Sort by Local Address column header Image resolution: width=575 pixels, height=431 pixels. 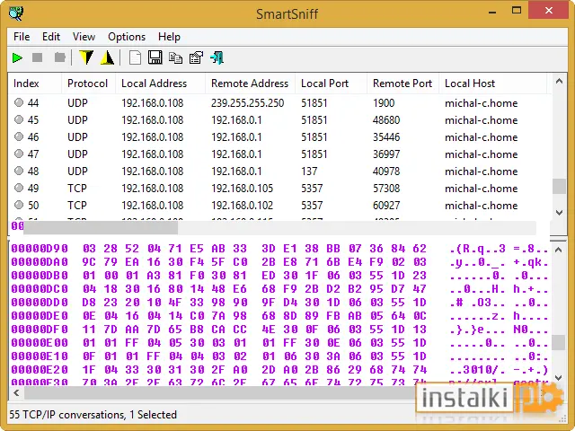coord(160,84)
